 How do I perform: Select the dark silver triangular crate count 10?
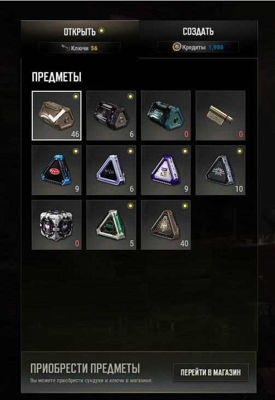(220, 170)
